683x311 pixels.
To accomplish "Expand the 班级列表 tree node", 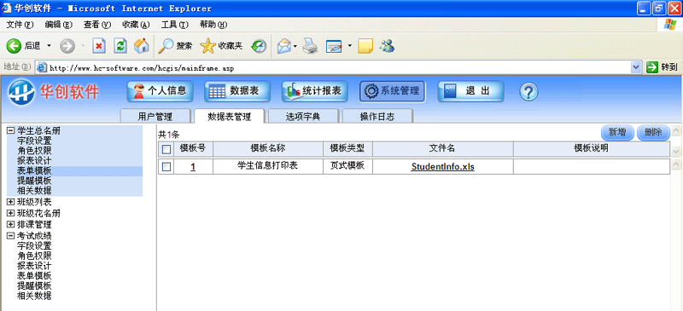I will (x=10, y=202).
